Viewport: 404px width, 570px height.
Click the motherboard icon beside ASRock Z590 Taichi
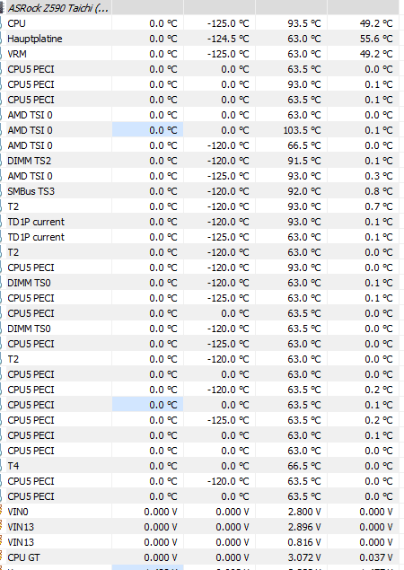2,8
